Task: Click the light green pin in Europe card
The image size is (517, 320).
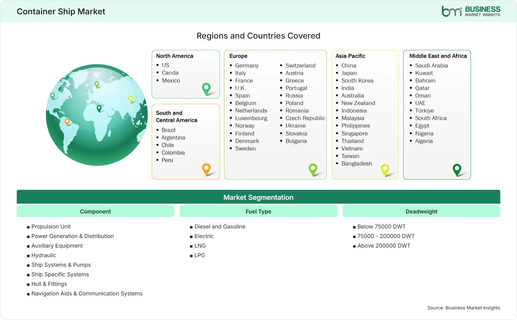Action: [x=313, y=169]
